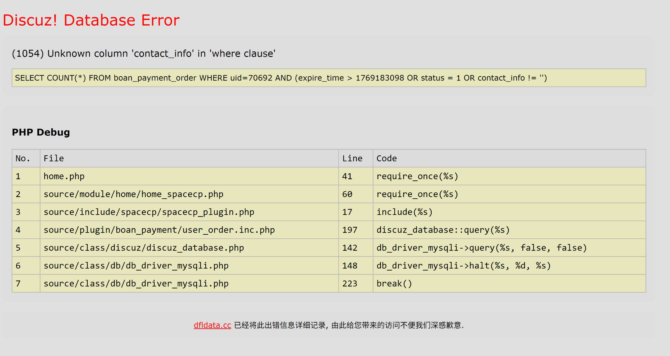Click the PHP Debug heading

tap(41, 132)
